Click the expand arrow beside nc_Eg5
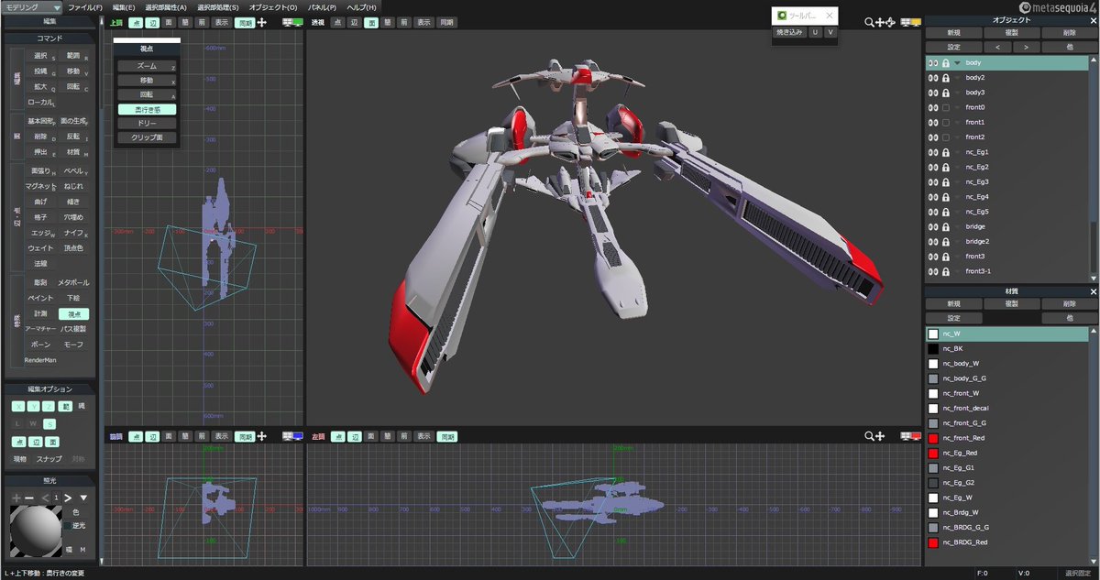The image size is (1100, 580). click(x=958, y=212)
